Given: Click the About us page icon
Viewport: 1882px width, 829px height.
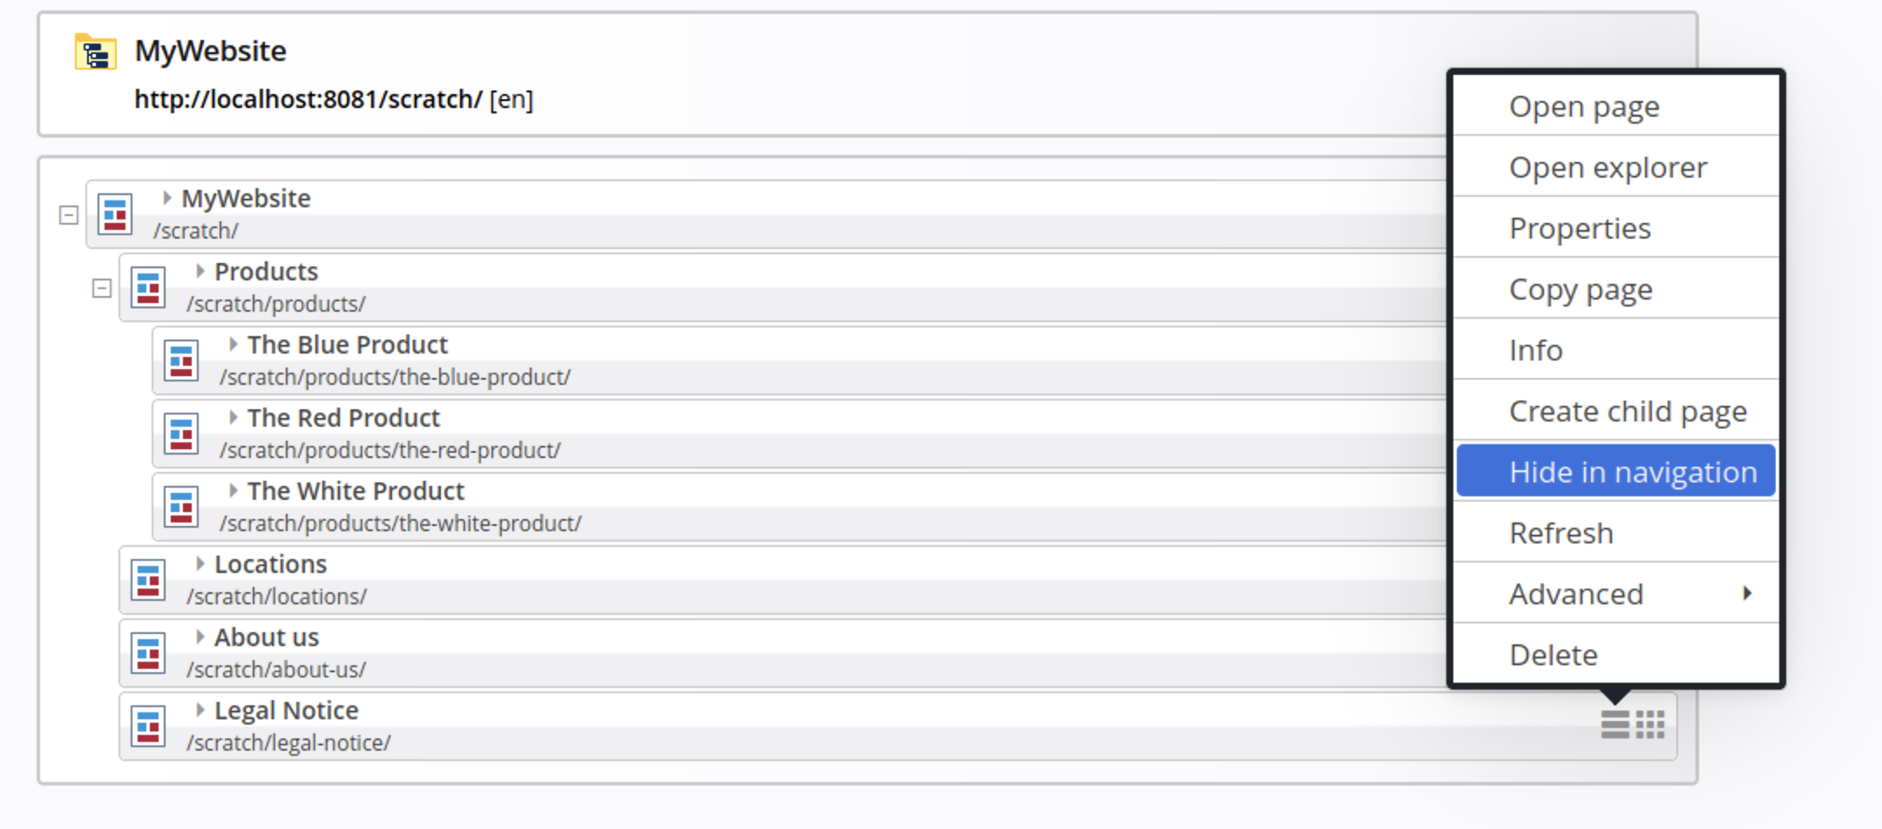Looking at the screenshot, I should click(x=148, y=654).
